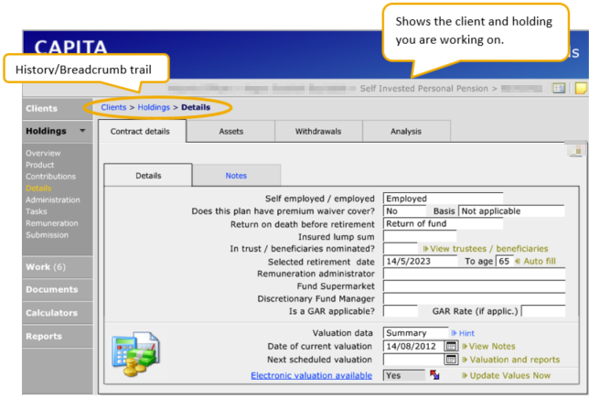Click the Remuneration administrator field
Viewport: 589px width, 399px height.
pos(474,274)
